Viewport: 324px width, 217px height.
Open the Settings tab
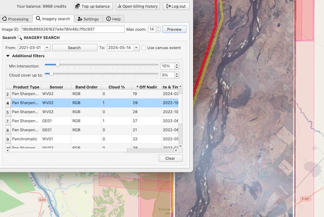(88, 19)
